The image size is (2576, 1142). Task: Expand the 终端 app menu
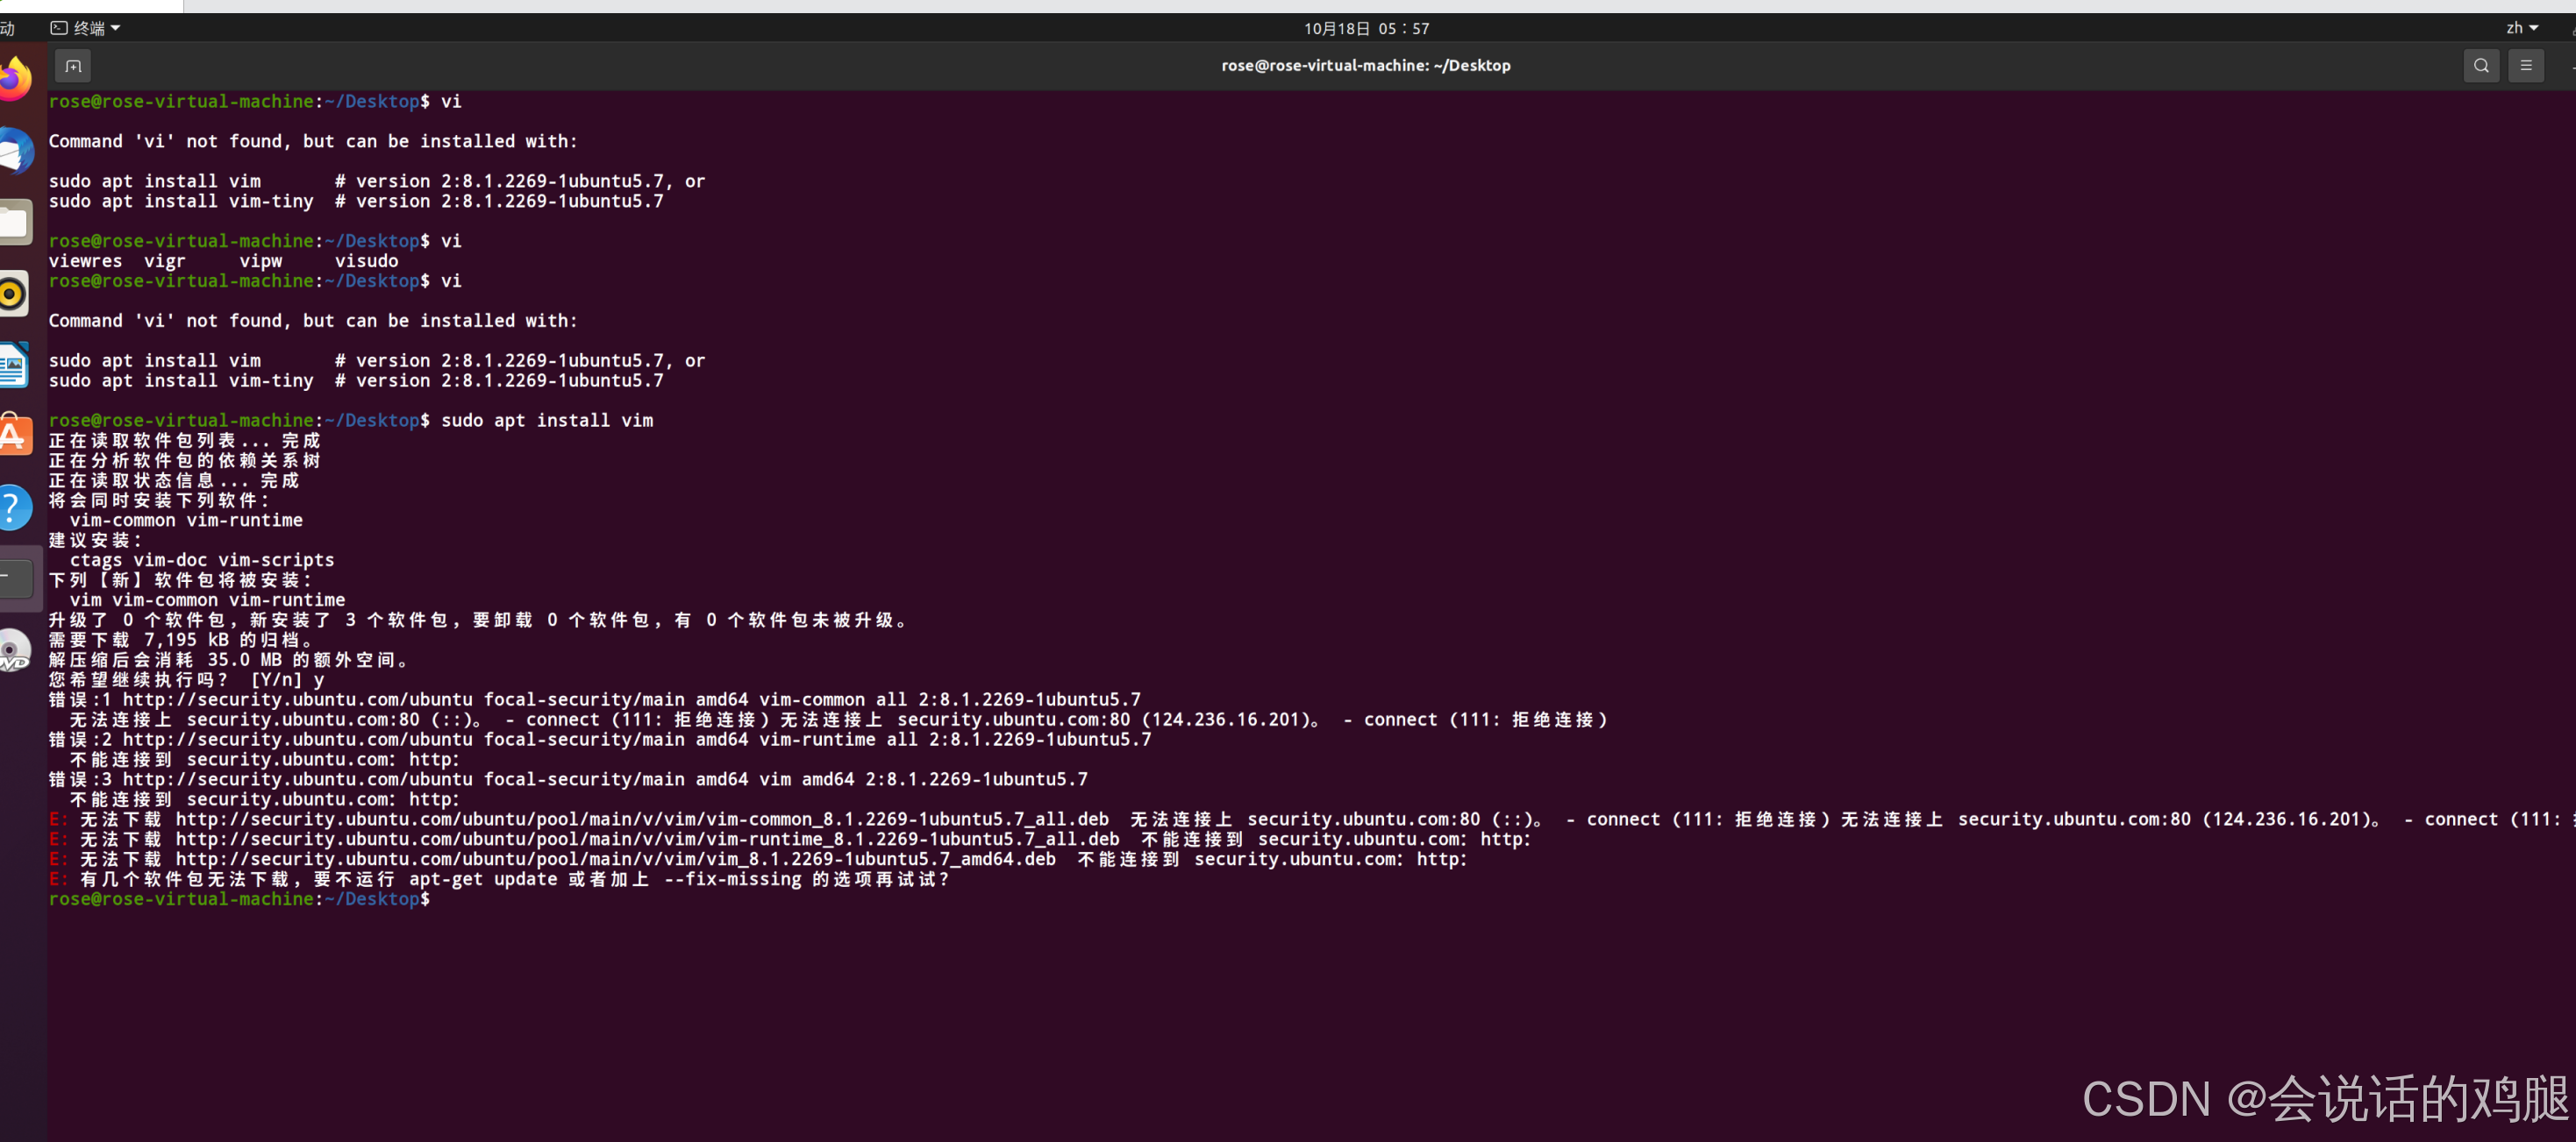[x=86, y=28]
